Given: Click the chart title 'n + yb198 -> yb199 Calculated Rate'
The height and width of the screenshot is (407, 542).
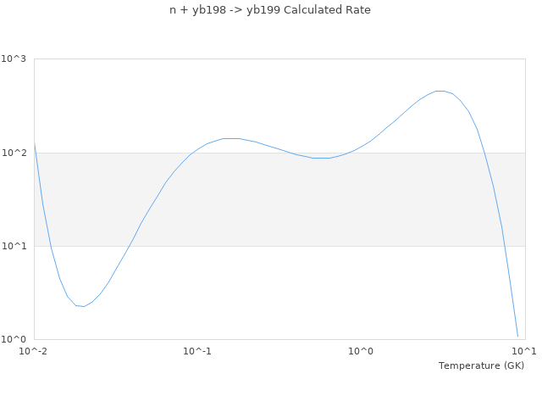Looking at the screenshot, I should pyautogui.click(x=270, y=10).
